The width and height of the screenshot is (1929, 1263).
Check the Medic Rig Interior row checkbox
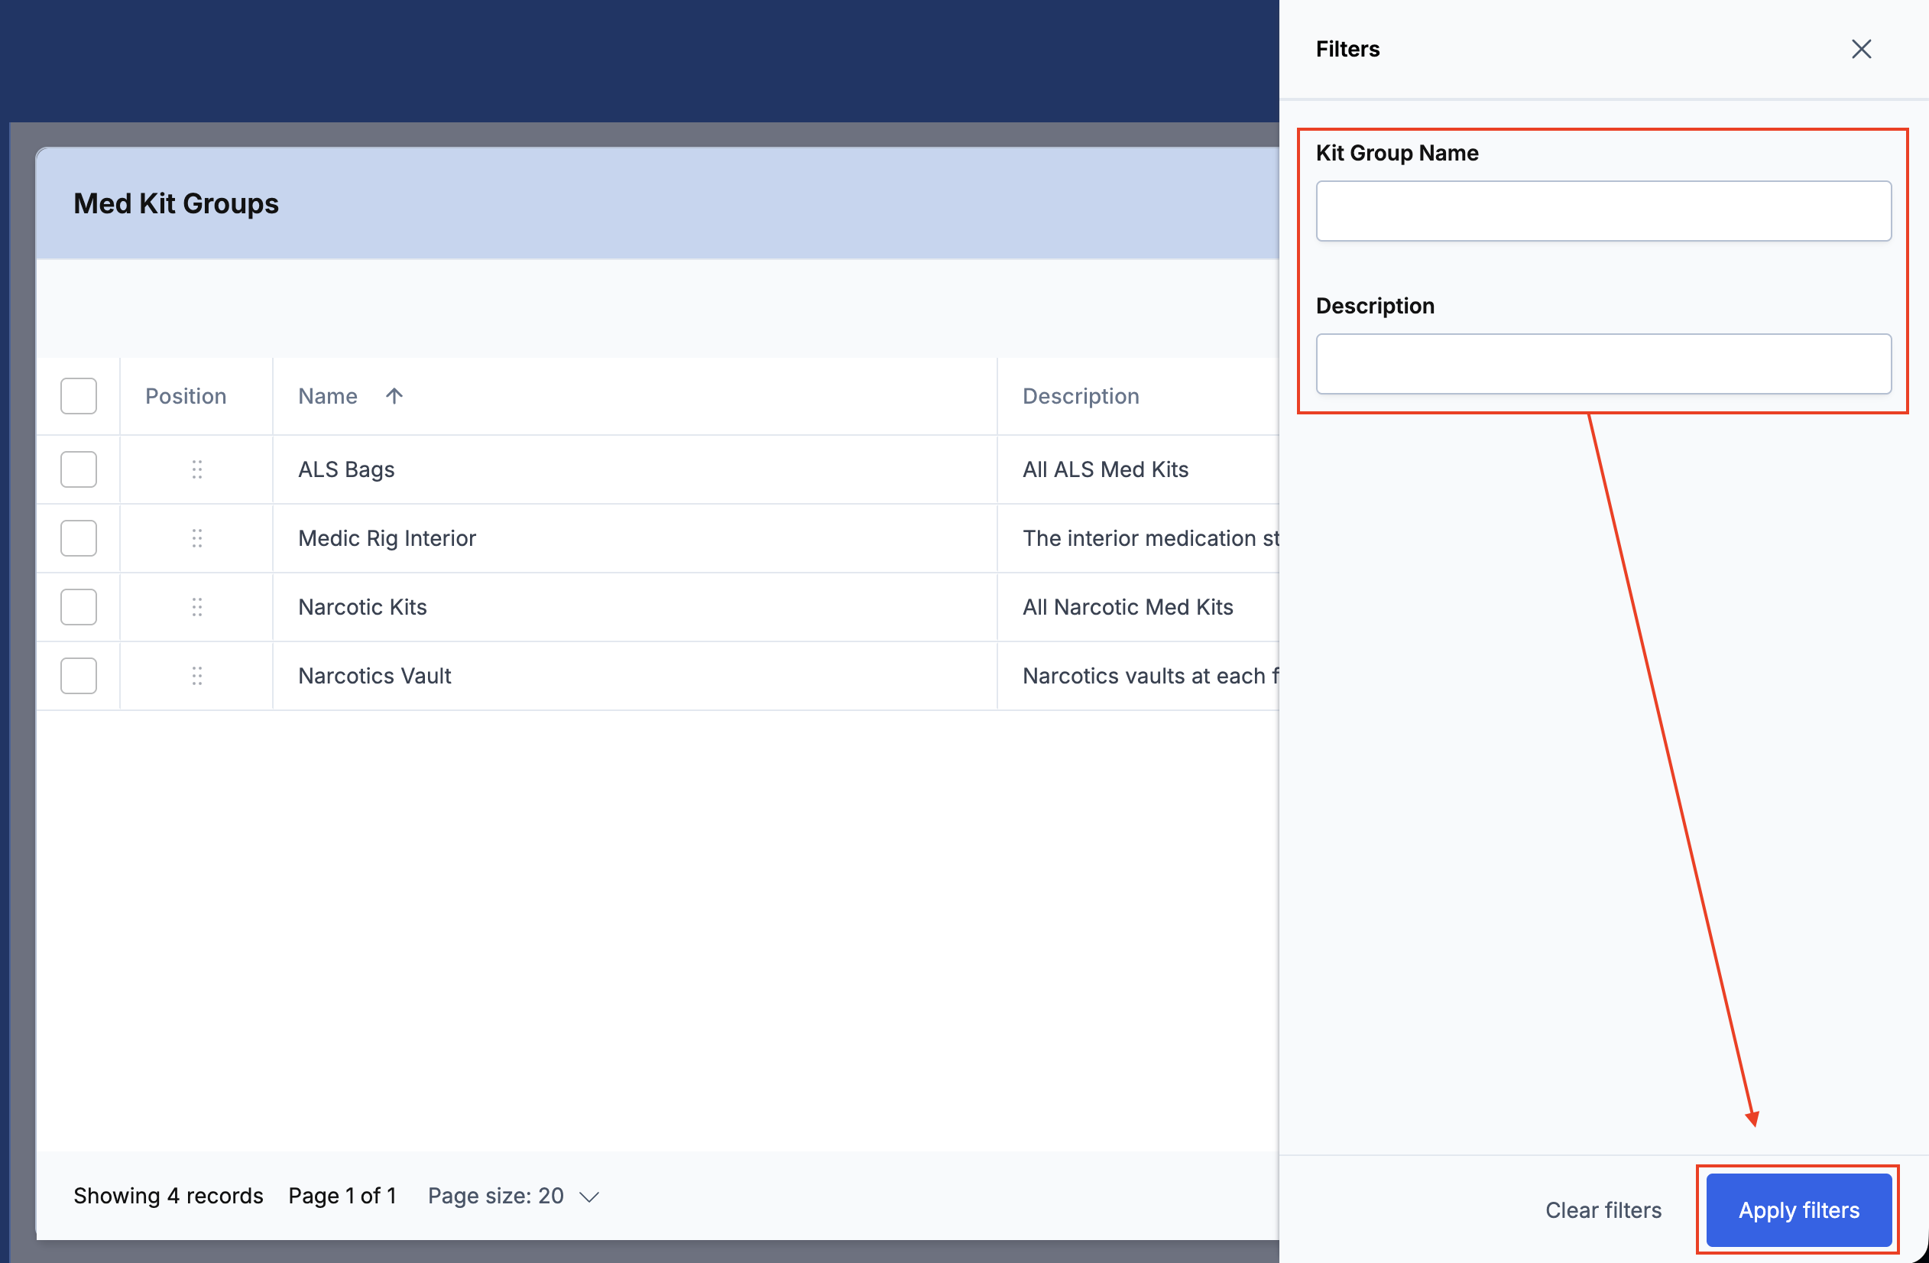(x=79, y=538)
